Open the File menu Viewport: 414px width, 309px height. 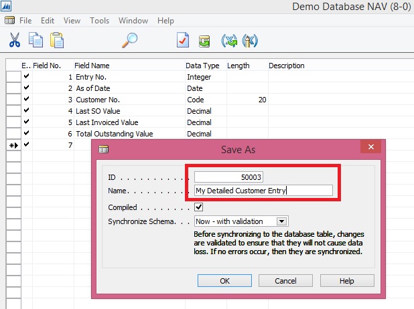click(x=25, y=21)
